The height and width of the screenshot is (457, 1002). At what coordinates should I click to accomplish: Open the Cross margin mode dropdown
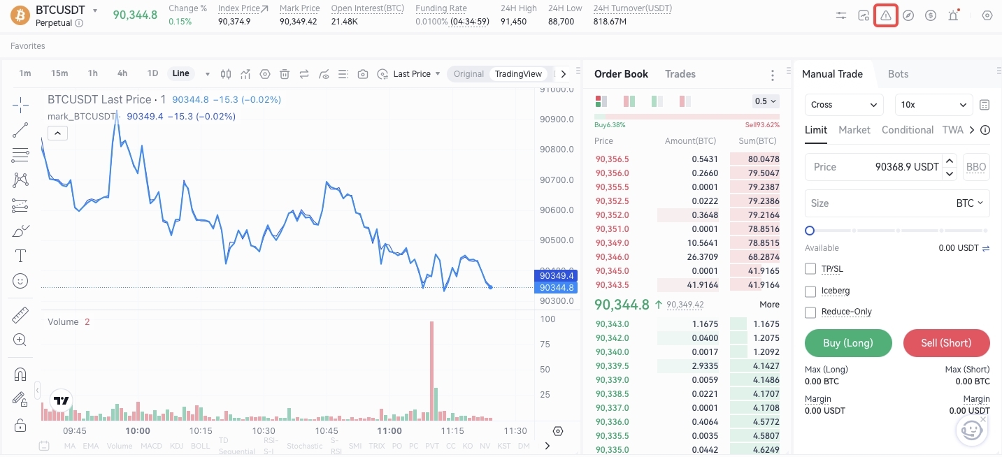(843, 105)
